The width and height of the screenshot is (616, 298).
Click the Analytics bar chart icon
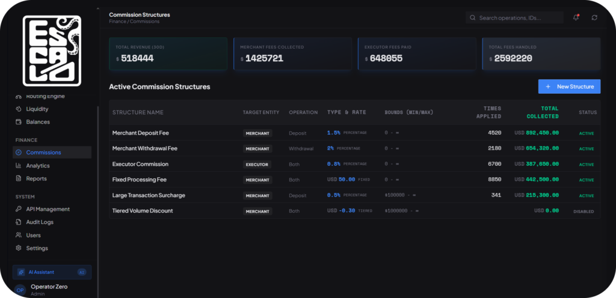[19, 166]
